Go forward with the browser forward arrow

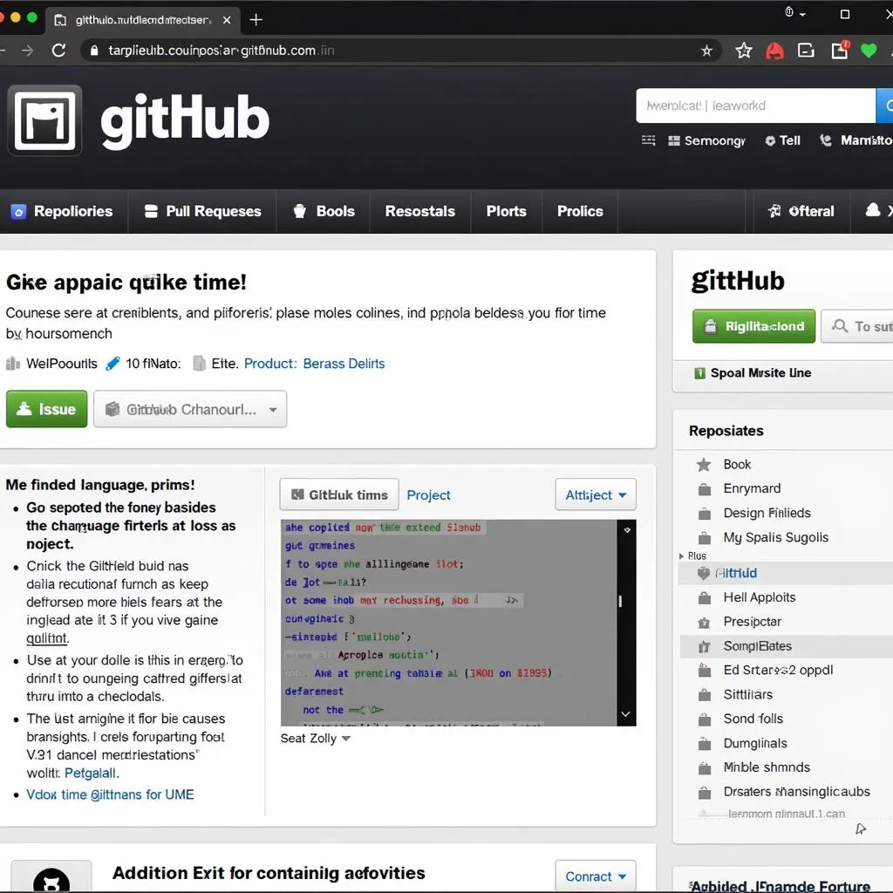tap(27, 51)
